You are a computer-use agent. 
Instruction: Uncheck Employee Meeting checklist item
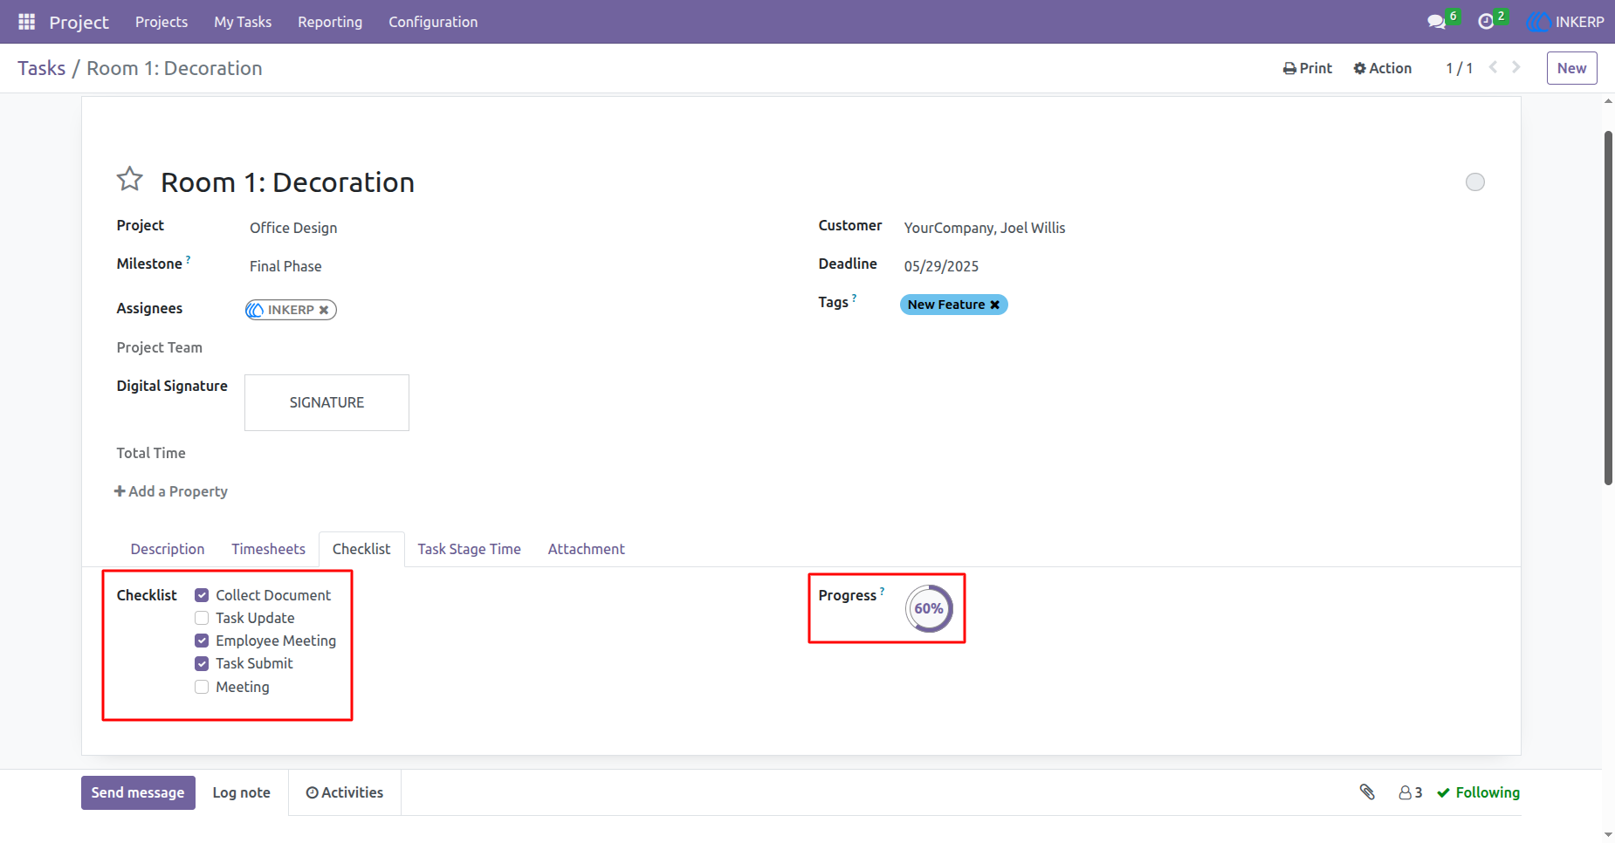point(202,641)
